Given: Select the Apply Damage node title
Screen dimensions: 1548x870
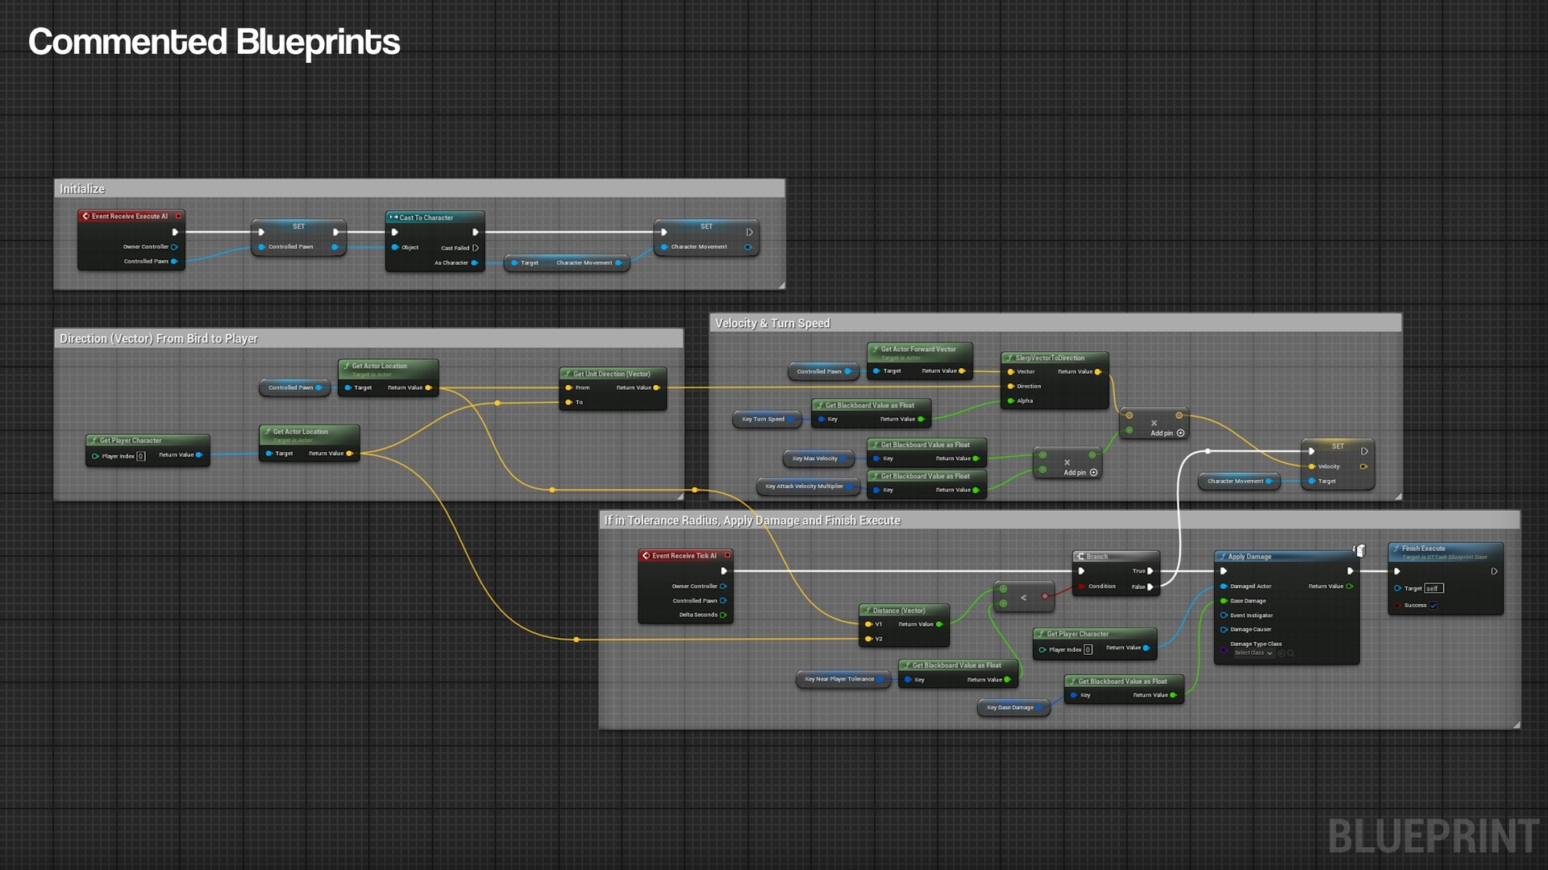Looking at the screenshot, I should click(x=1286, y=557).
